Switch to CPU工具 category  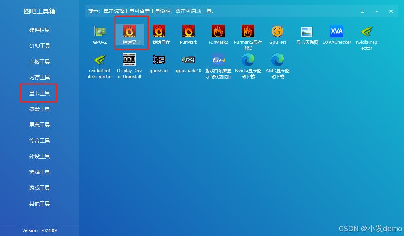(x=40, y=46)
